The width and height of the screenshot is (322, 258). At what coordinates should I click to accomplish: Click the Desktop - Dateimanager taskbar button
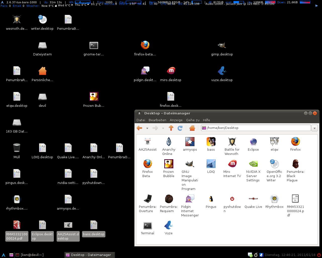pos(90,255)
